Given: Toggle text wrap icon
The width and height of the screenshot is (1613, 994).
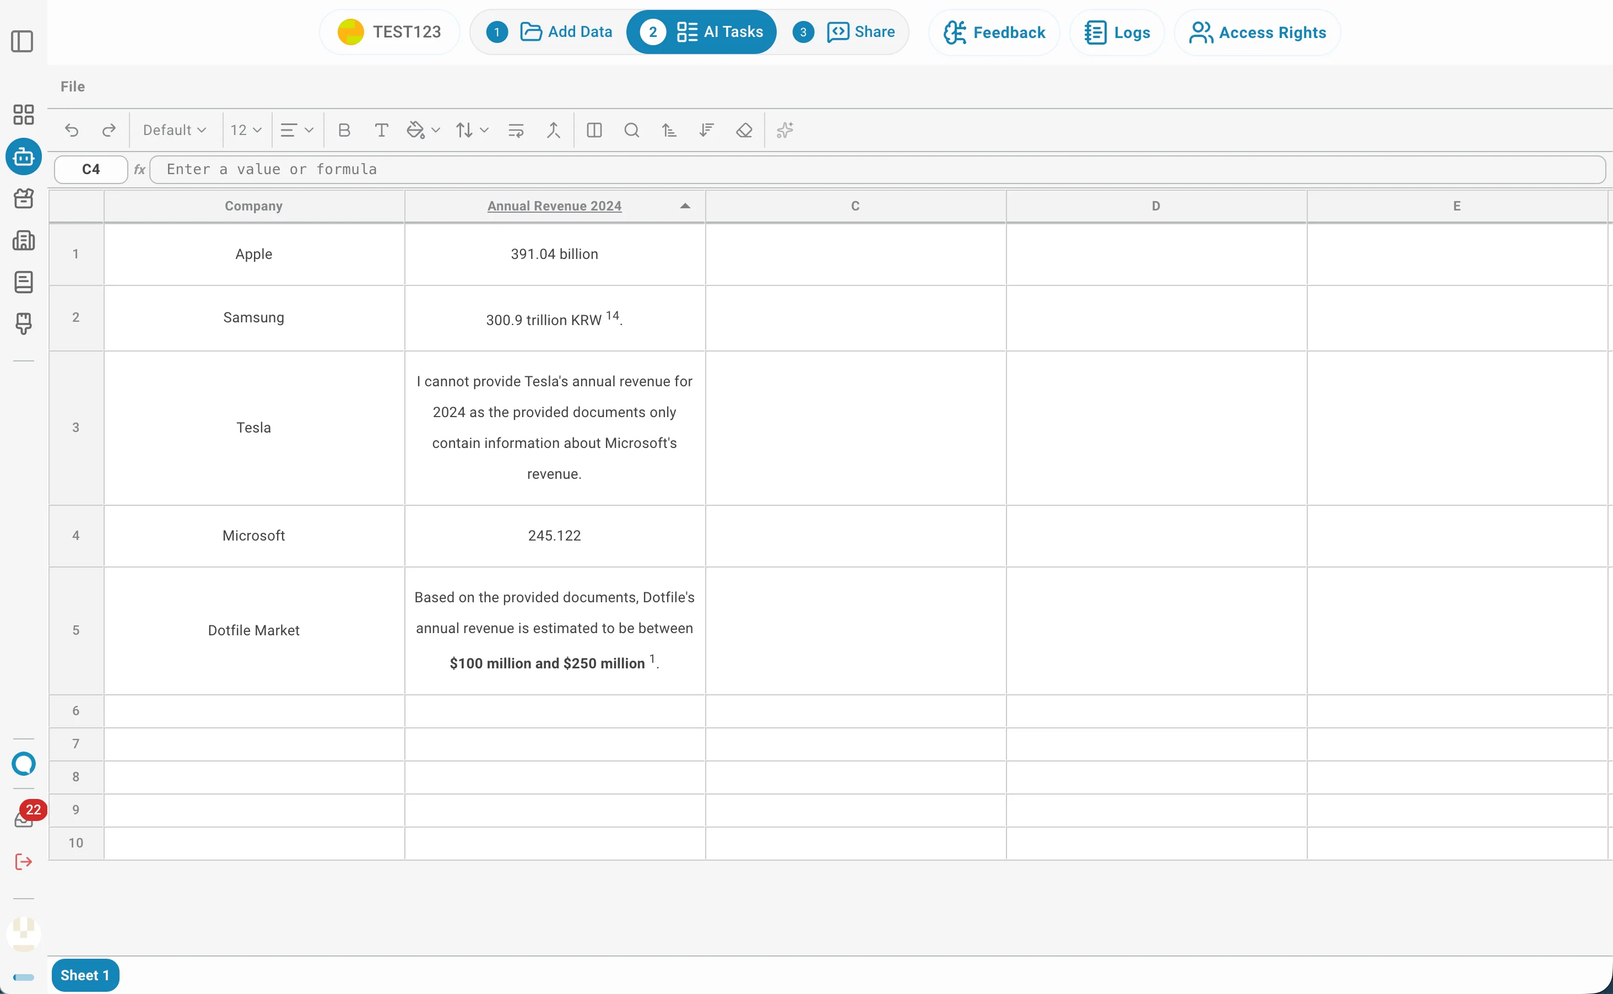Looking at the screenshot, I should point(516,130).
